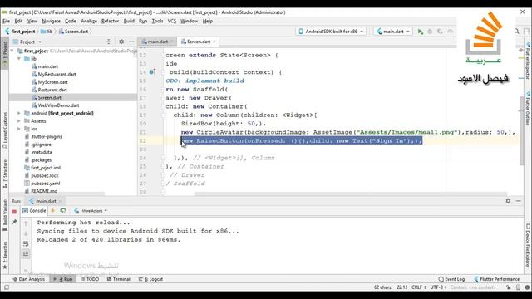
Task: Select WebViewDemo.dart in project tree
Action: click(58, 105)
